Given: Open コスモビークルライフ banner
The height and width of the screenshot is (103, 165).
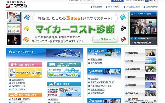Looking at the screenshot, I should pyautogui.click(x=64, y=73).
